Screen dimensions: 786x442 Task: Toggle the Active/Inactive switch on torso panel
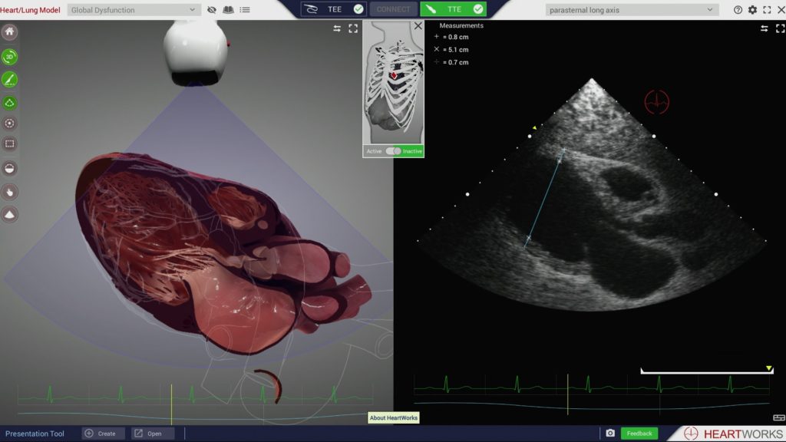click(x=393, y=151)
